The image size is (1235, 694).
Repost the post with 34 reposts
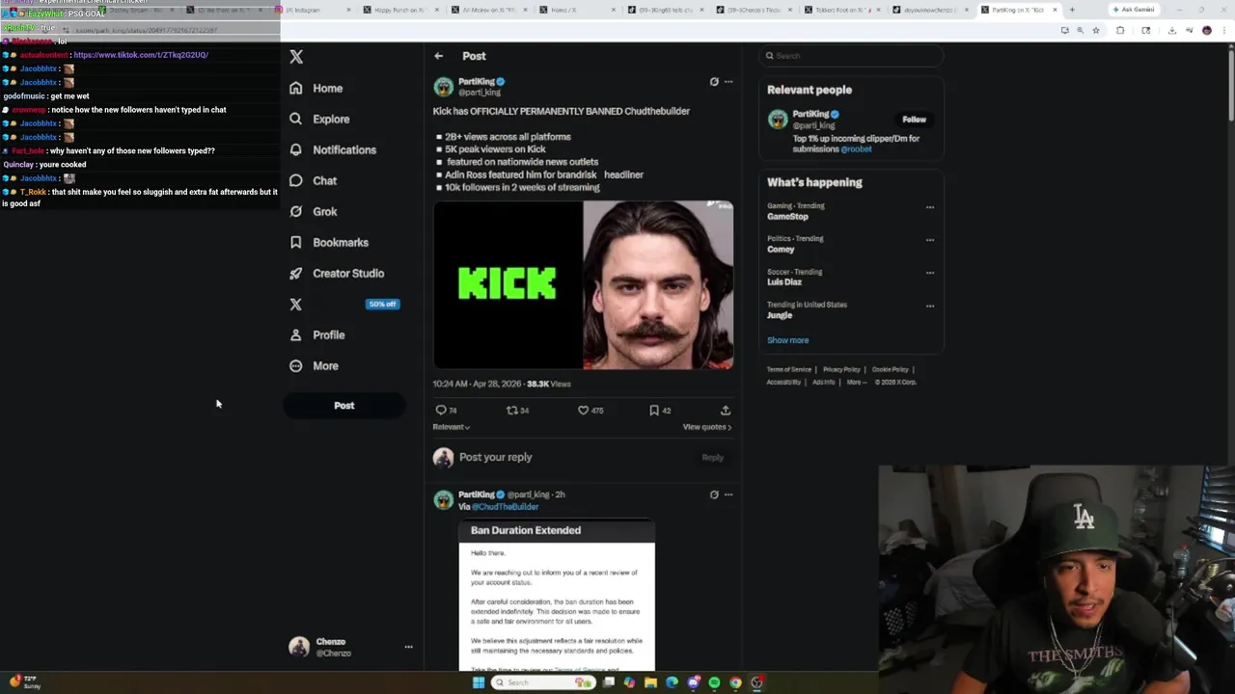point(518,410)
